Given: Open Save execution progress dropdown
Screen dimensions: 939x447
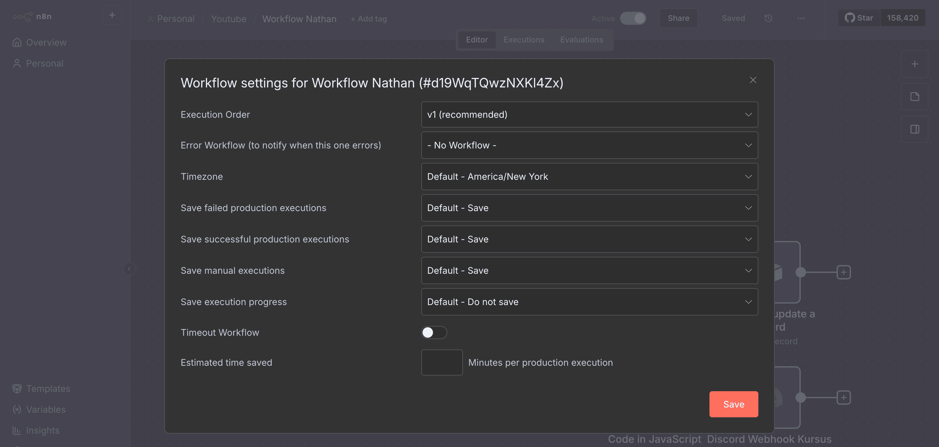Looking at the screenshot, I should click(589, 302).
